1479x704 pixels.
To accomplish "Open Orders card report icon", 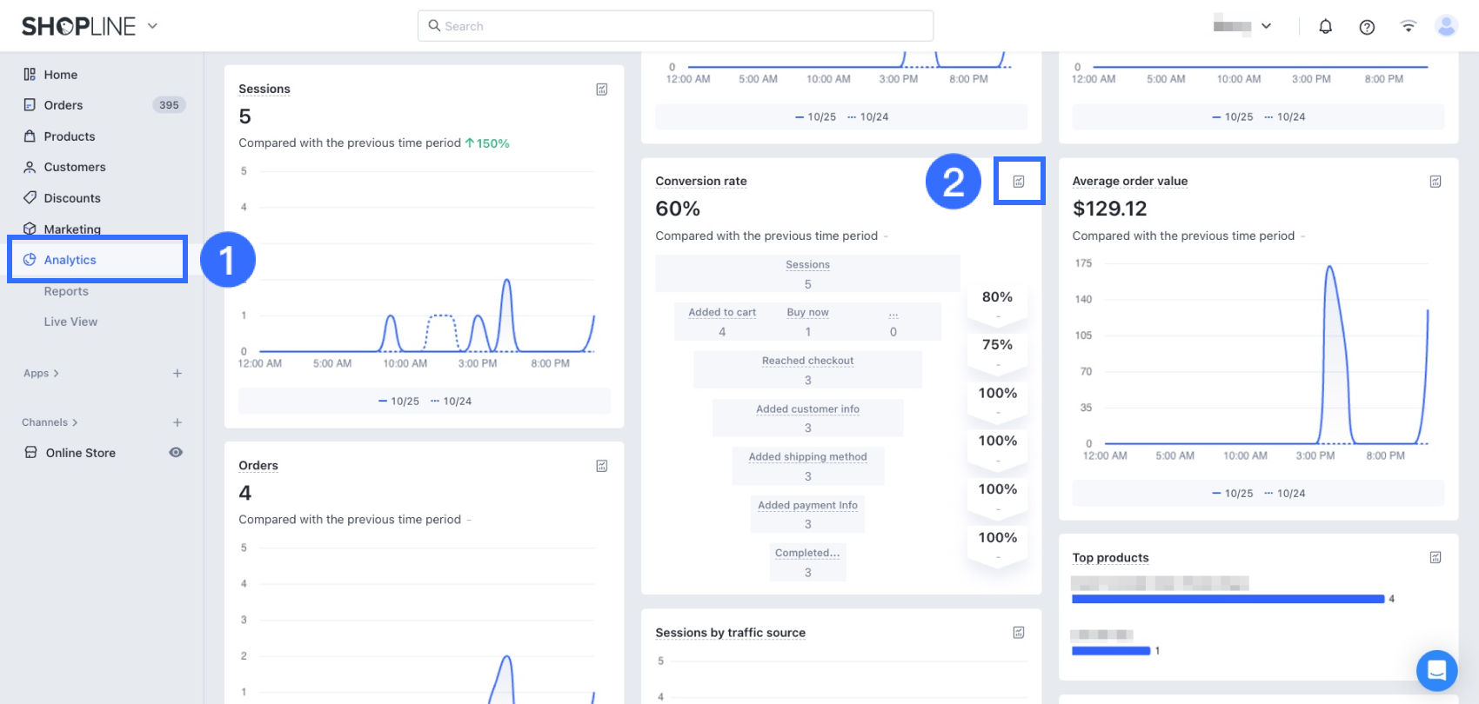I will (601, 466).
